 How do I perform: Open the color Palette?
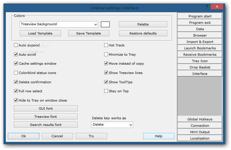tap(143, 24)
